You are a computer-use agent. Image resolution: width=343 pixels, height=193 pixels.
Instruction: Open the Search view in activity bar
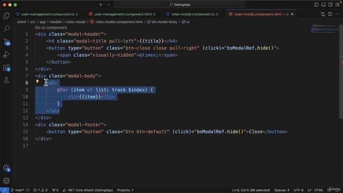tap(6, 28)
